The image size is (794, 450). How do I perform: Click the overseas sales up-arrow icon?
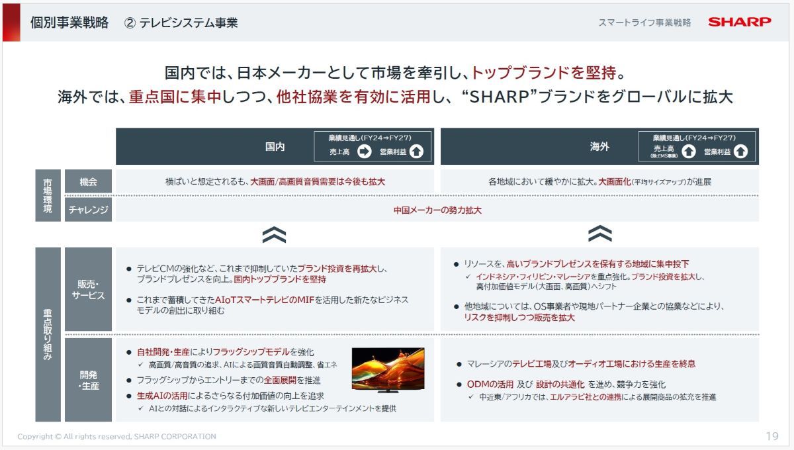tap(688, 152)
